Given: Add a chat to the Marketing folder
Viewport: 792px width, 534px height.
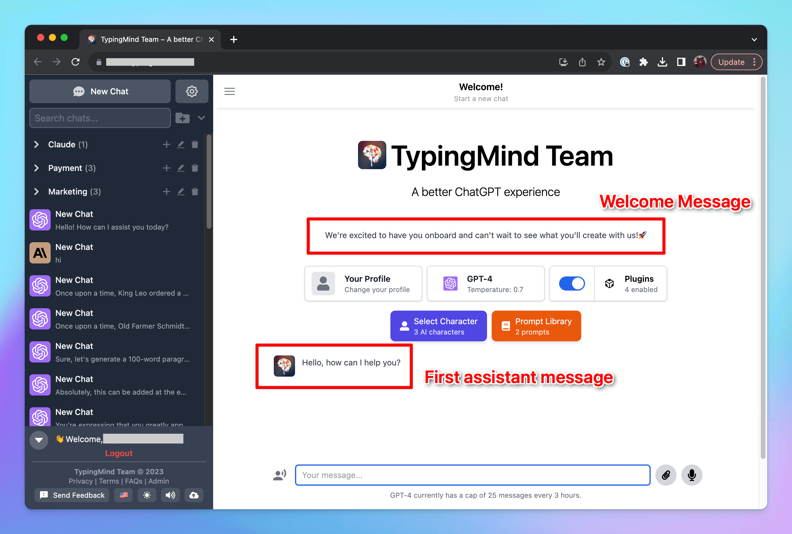Looking at the screenshot, I should pos(166,191).
